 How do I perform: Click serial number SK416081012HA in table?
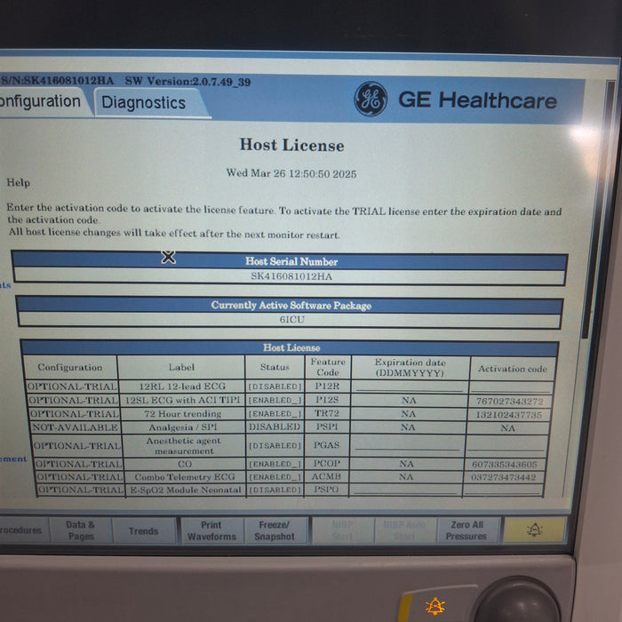(x=291, y=276)
